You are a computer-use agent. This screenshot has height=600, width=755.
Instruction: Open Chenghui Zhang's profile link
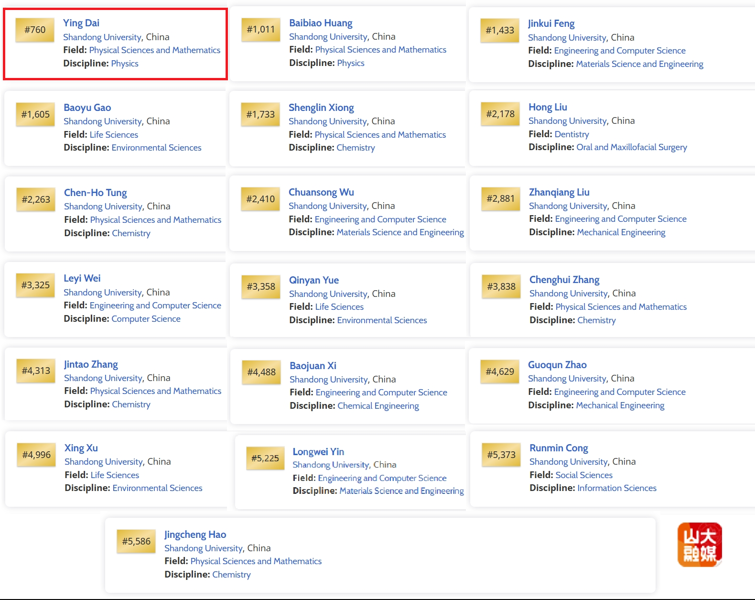click(x=564, y=280)
